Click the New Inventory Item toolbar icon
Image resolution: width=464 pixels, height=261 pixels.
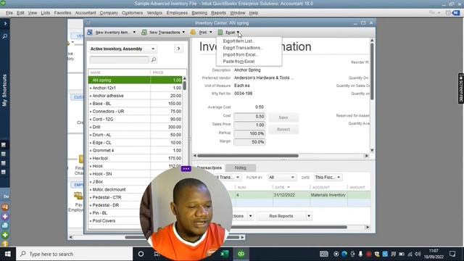[x=90, y=32]
